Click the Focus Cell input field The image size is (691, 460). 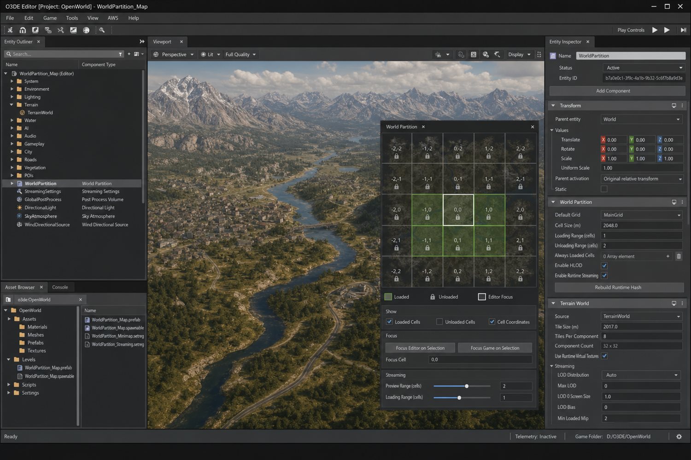[480, 360]
